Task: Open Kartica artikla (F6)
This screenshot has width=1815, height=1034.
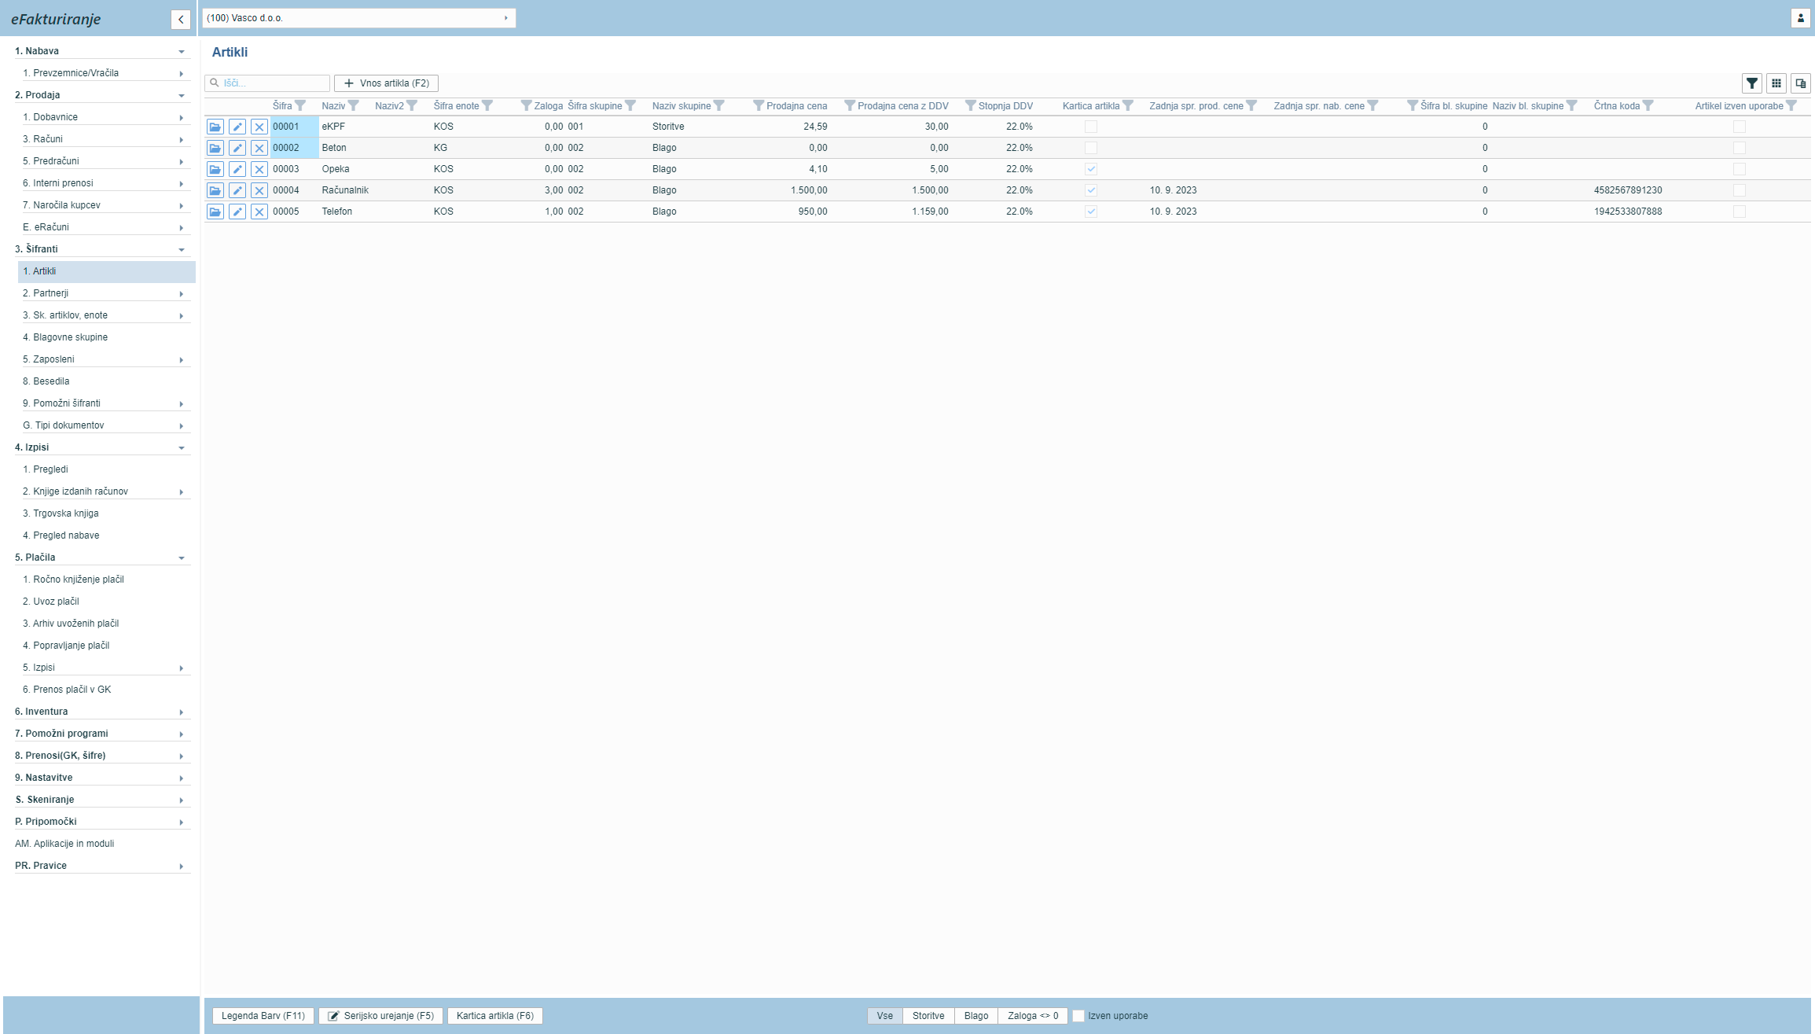Action: tap(495, 1016)
